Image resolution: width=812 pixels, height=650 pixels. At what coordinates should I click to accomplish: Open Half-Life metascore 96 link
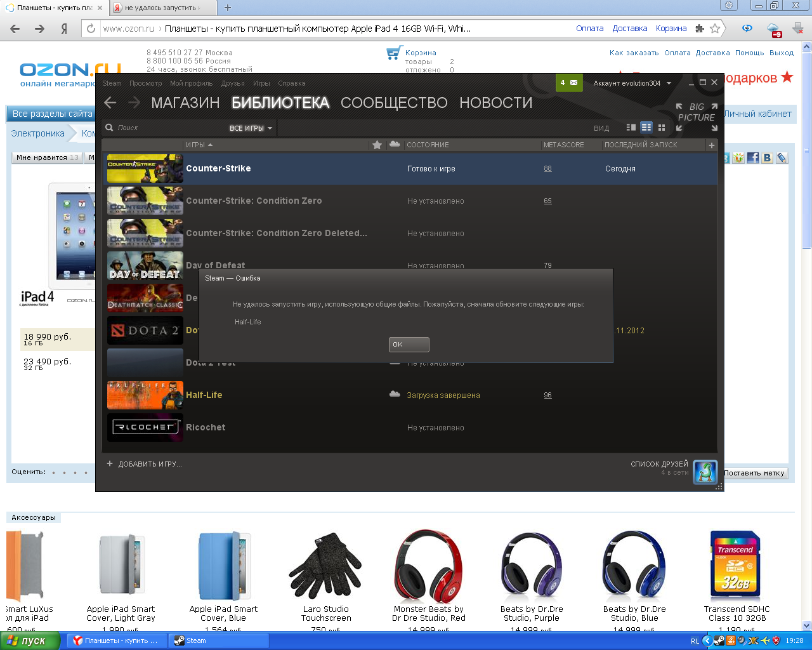(547, 395)
